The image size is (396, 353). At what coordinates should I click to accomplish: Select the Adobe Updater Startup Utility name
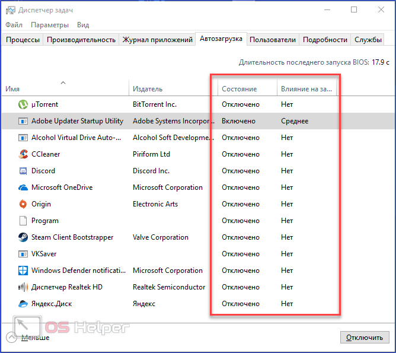[77, 121]
